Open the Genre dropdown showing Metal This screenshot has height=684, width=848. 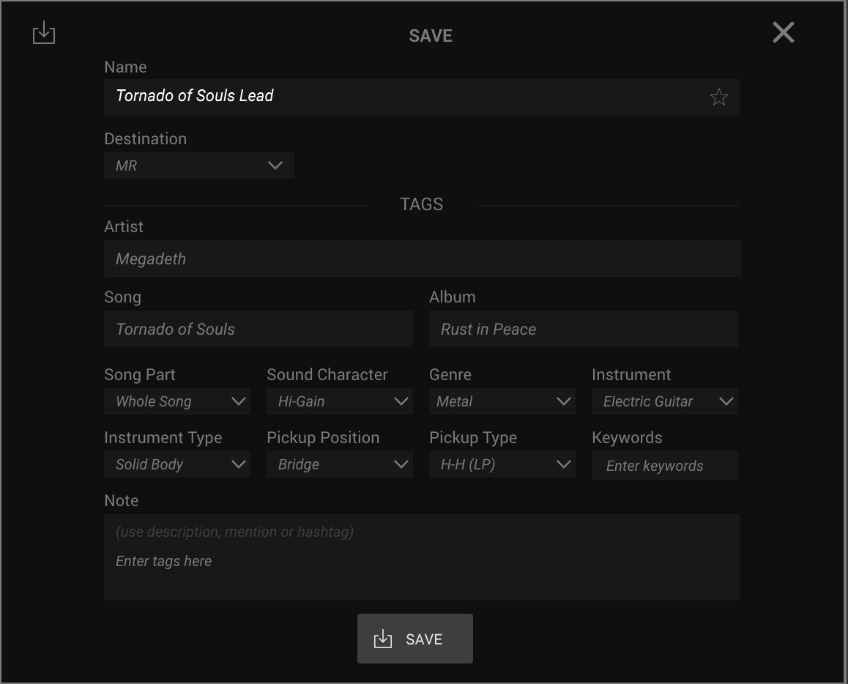[502, 401]
